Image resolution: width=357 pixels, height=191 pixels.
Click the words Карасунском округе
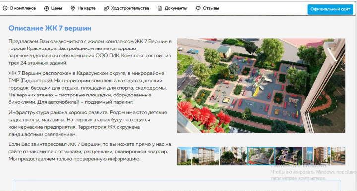101,73
